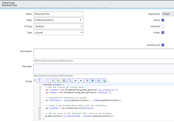Click the replace toolbar button
Image resolution: width=174 pixels, height=123 pixels.
tap(58, 80)
